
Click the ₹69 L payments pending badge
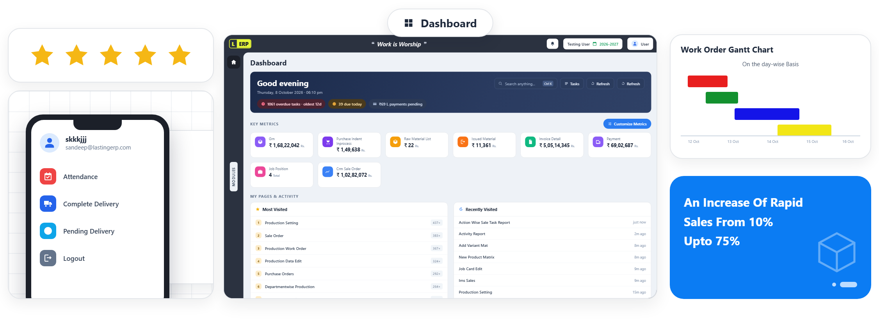click(397, 104)
